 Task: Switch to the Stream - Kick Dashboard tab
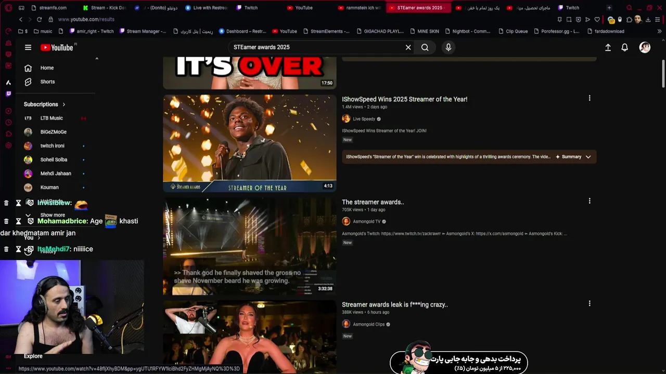pyautogui.click(x=104, y=8)
